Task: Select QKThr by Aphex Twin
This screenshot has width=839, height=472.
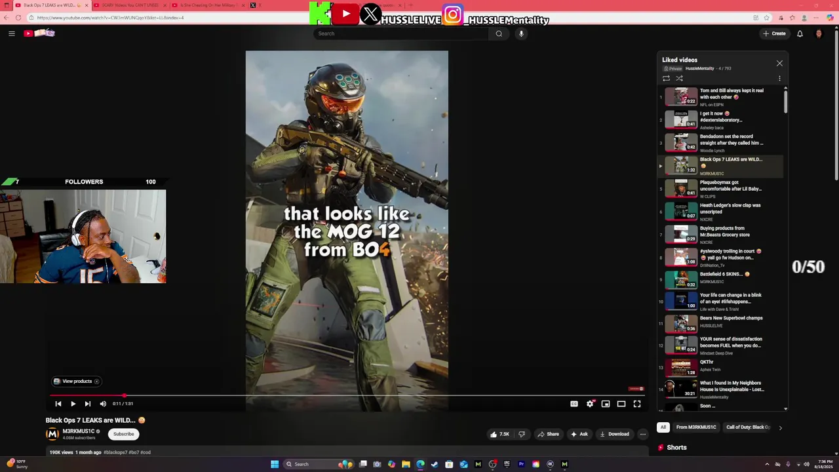Action: [x=721, y=368]
